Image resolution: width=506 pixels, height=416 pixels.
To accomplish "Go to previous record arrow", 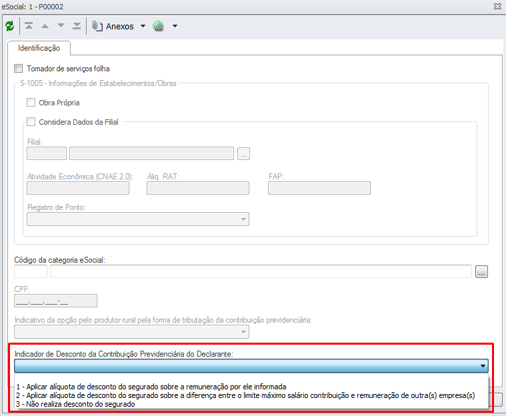I will [45, 26].
